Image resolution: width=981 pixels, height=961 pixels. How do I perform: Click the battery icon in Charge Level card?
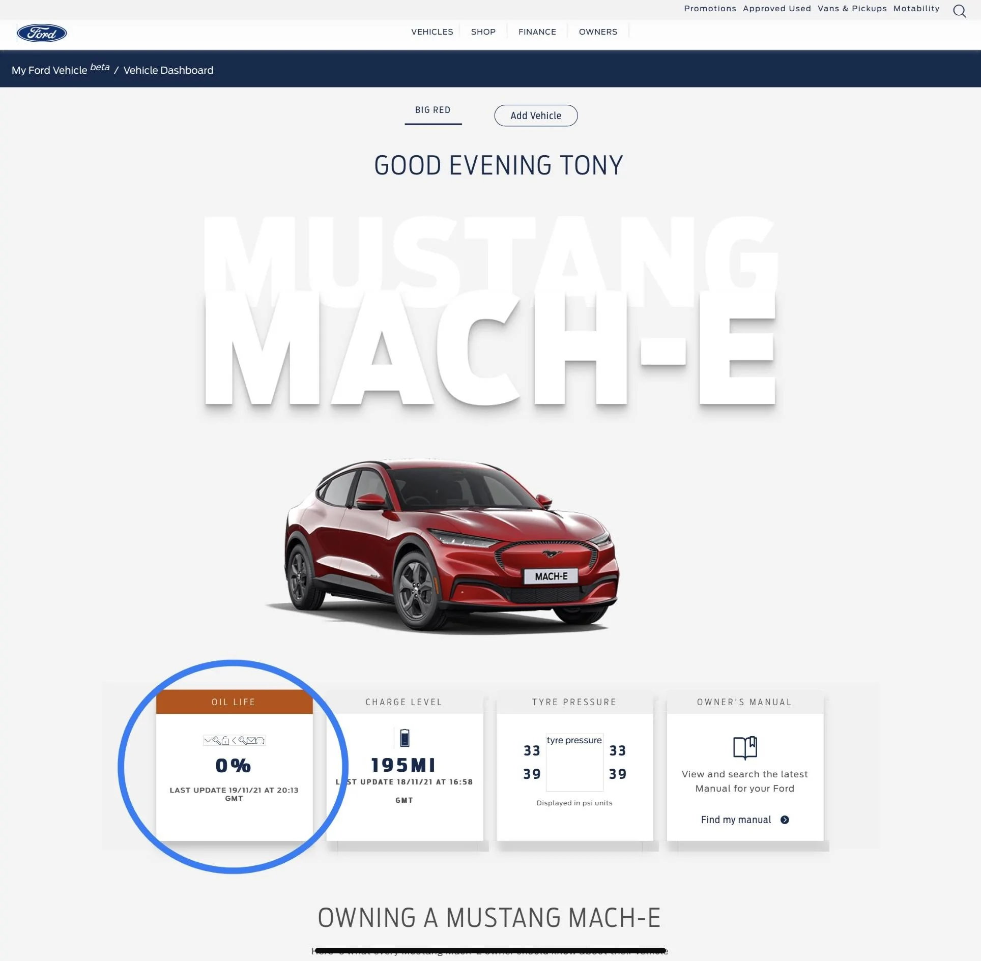click(x=405, y=738)
